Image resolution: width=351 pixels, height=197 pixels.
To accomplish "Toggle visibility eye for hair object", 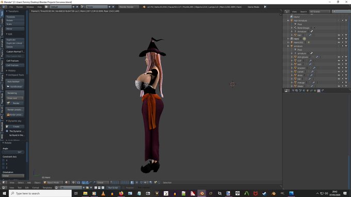I will pyautogui.click(x=339, y=35).
